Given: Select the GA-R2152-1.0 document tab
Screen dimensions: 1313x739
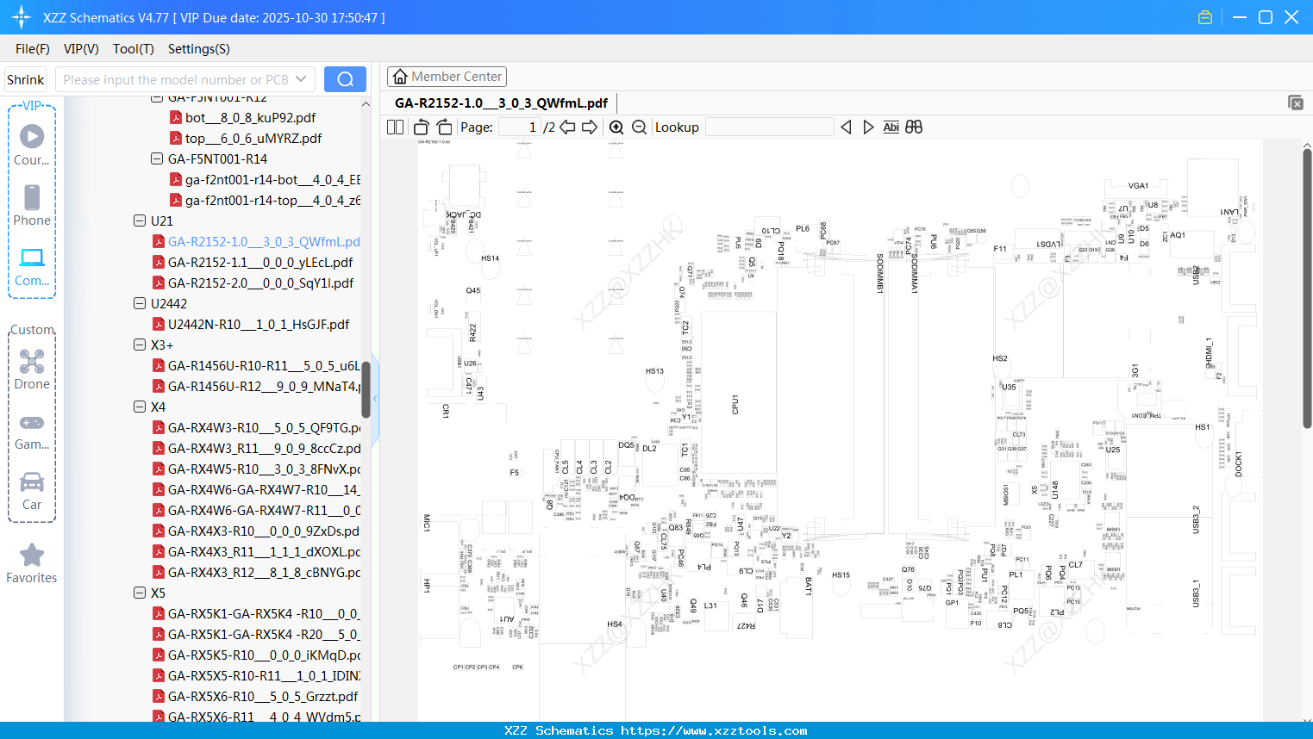Looking at the screenshot, I should 502,102.
